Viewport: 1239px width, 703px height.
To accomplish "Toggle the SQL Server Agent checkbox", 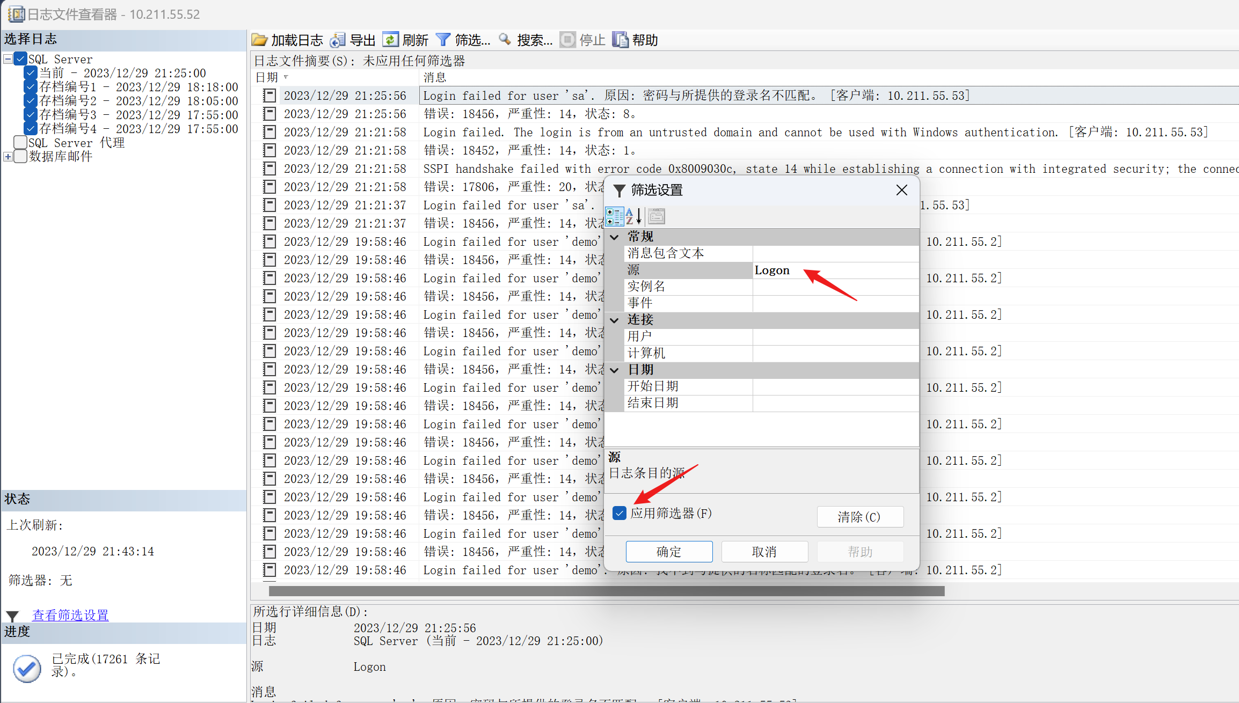I will [20, 142].
